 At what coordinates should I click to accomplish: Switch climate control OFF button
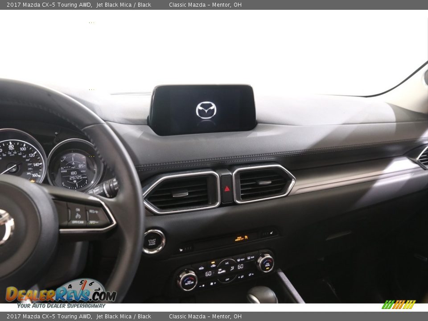point(227,279)
